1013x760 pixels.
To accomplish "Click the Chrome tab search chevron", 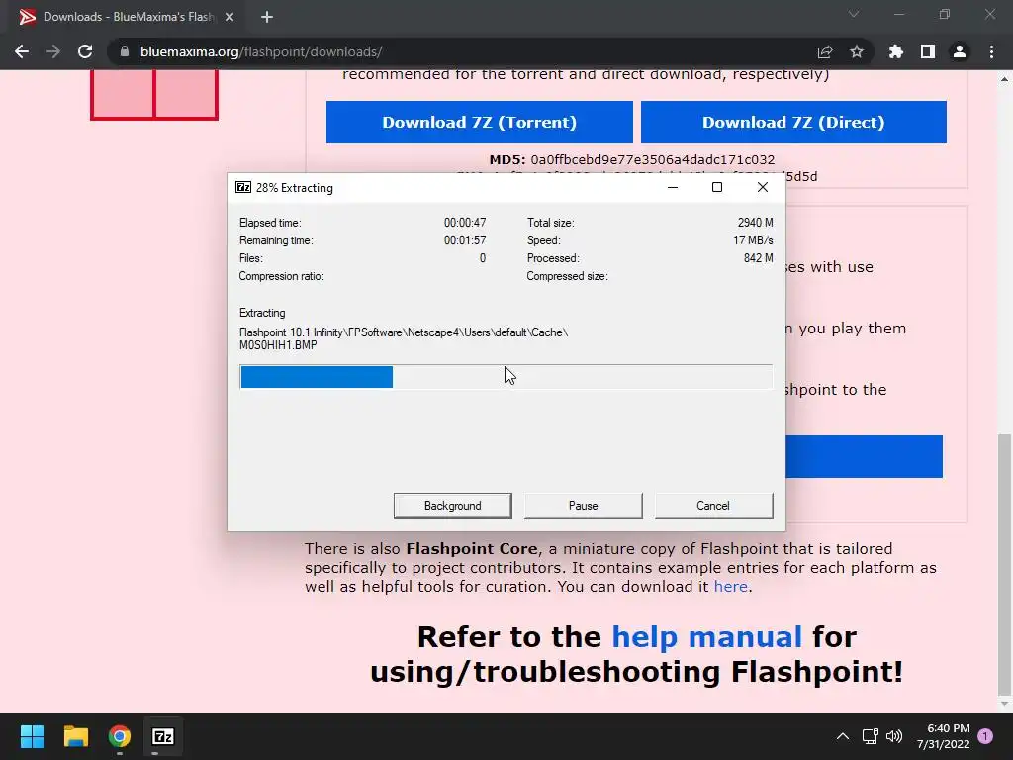I will pyautogui.click(x=854, y=14).
